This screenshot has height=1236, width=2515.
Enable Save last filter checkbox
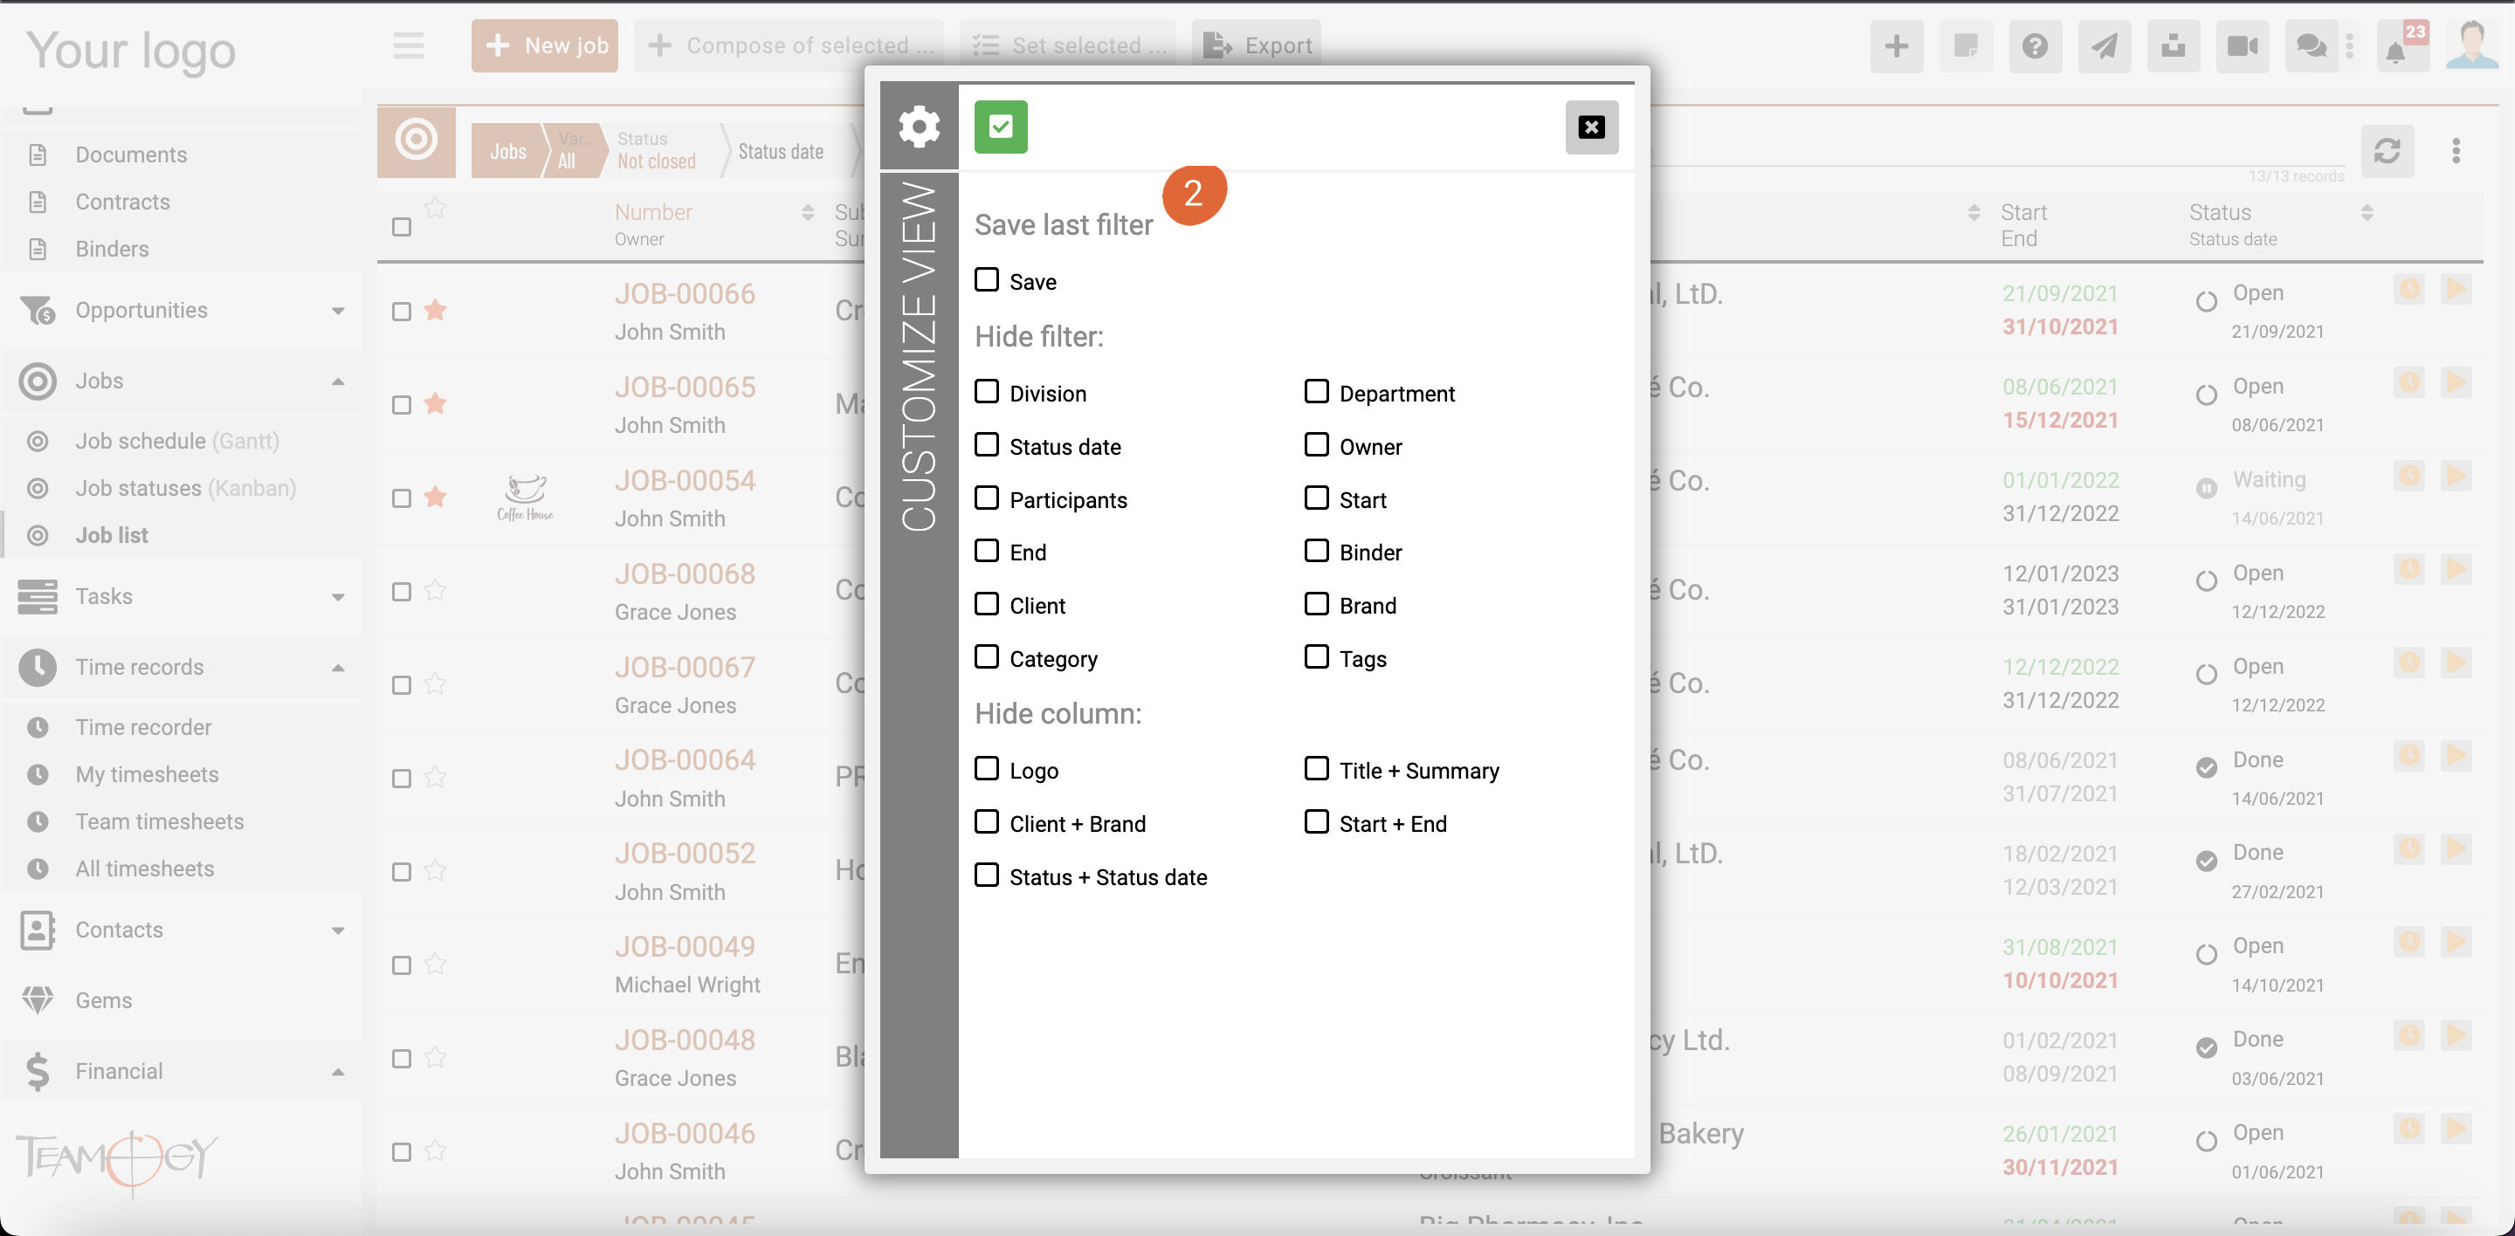pos(987,280)
